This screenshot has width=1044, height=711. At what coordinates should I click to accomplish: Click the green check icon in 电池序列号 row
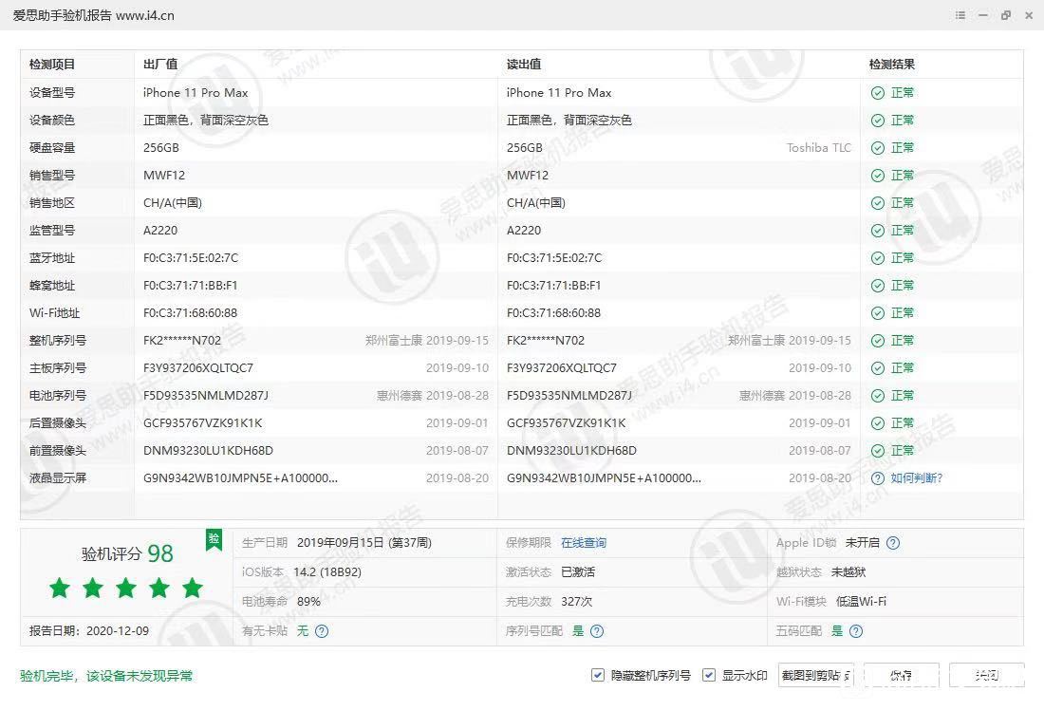[878, 396]
